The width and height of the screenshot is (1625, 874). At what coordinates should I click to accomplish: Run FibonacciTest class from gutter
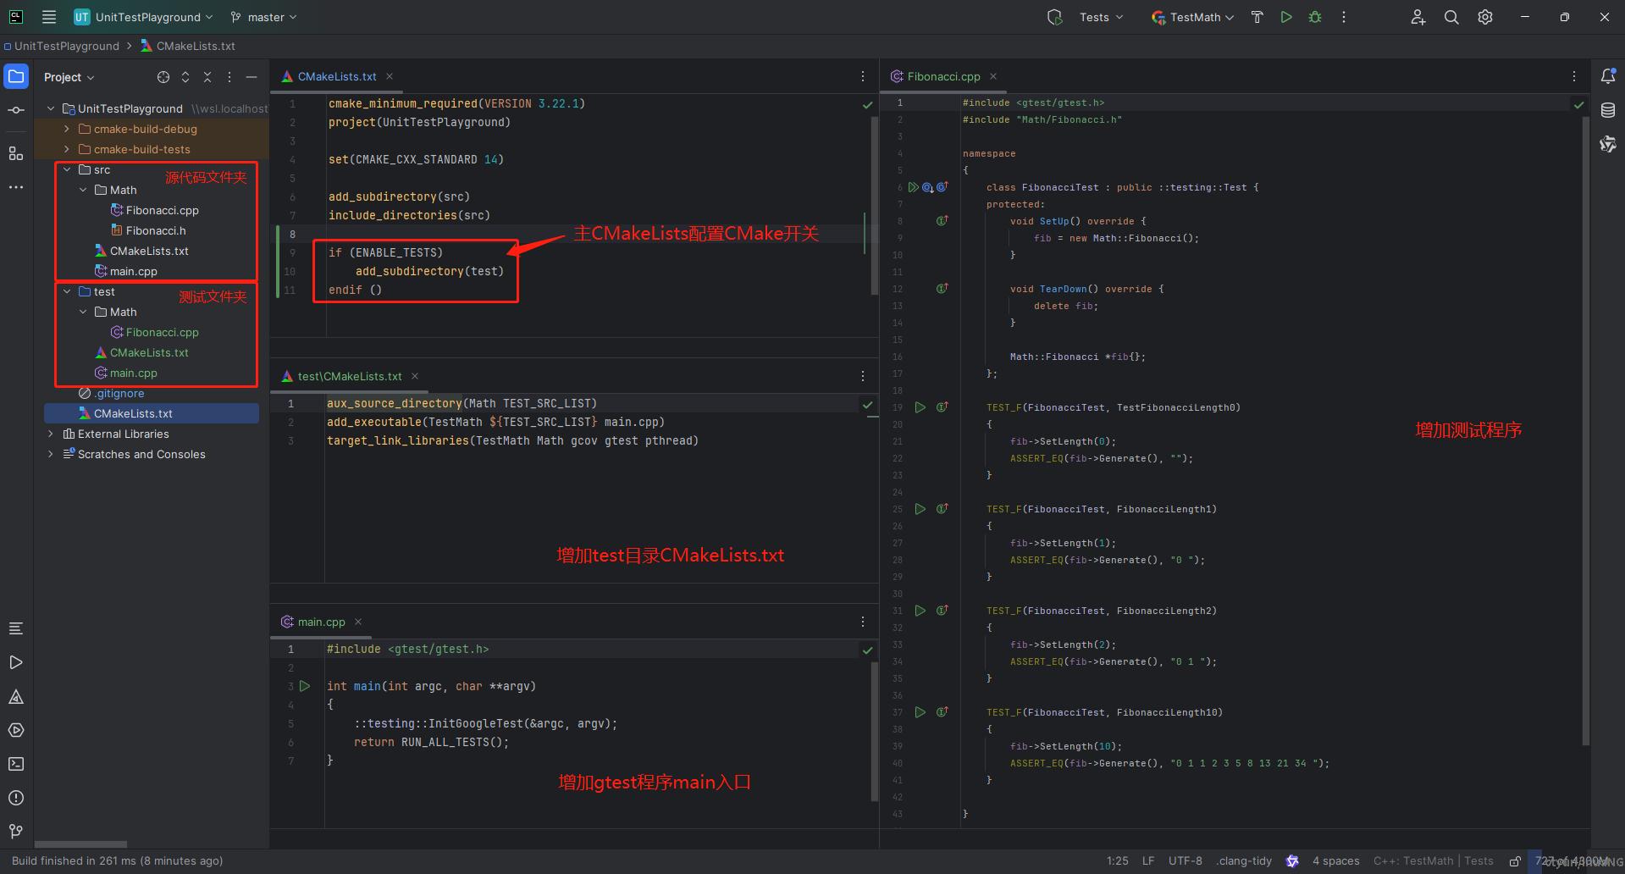tap(913, 187)
